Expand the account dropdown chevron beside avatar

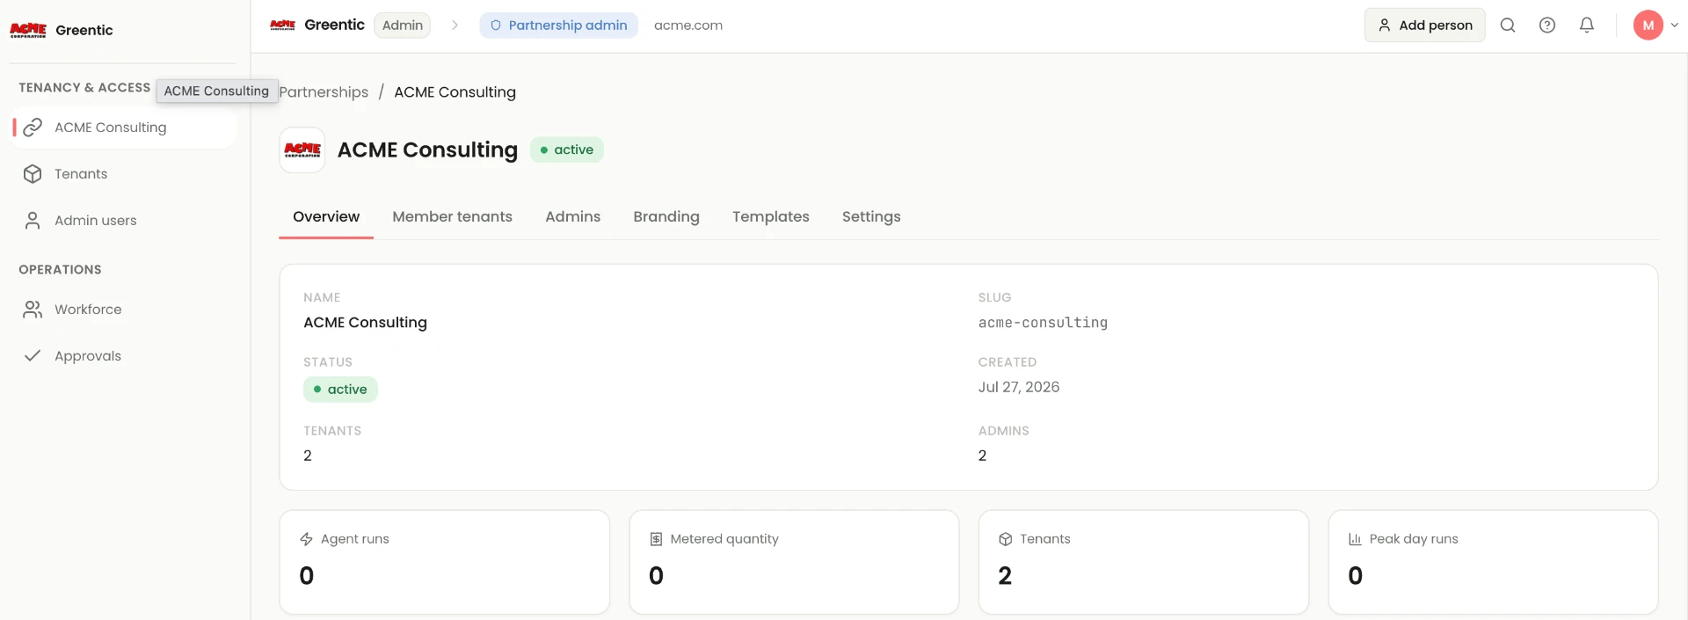[x=1675, y=26]
